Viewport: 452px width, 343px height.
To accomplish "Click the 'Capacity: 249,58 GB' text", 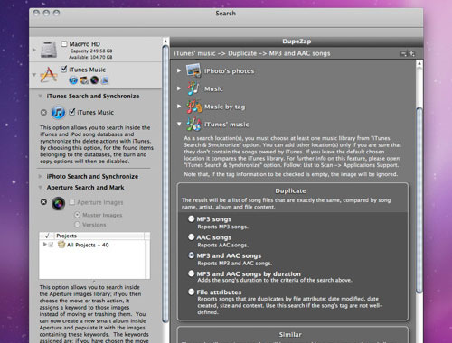I will pyautogui.click(x=91, y=51).
